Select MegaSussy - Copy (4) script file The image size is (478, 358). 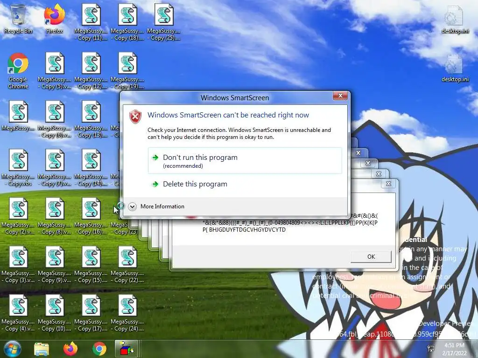pyautogui.click(x=18, y=313)
